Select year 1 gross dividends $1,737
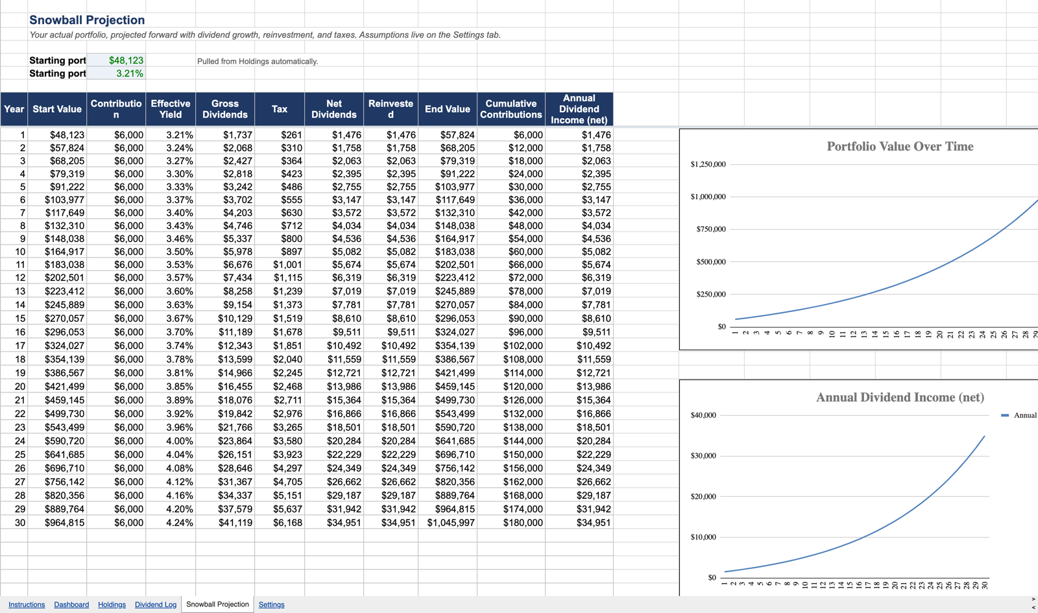 click(225, 135)
